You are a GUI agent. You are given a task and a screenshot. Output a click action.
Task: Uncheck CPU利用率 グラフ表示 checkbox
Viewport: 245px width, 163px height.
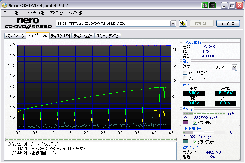click(x=195, y=142)
